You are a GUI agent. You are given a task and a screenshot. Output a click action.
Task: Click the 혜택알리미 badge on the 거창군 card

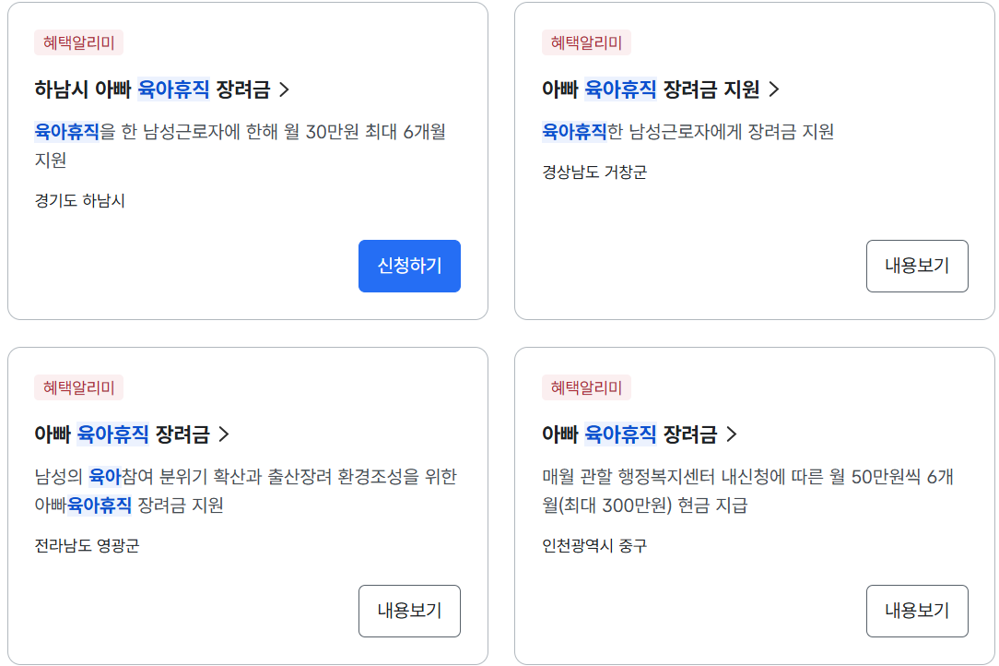(x=586, y=42)
